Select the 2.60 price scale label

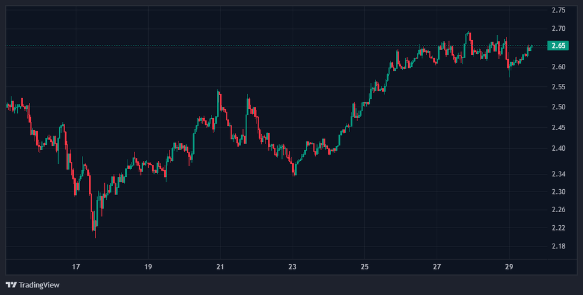tap(558, 67)
